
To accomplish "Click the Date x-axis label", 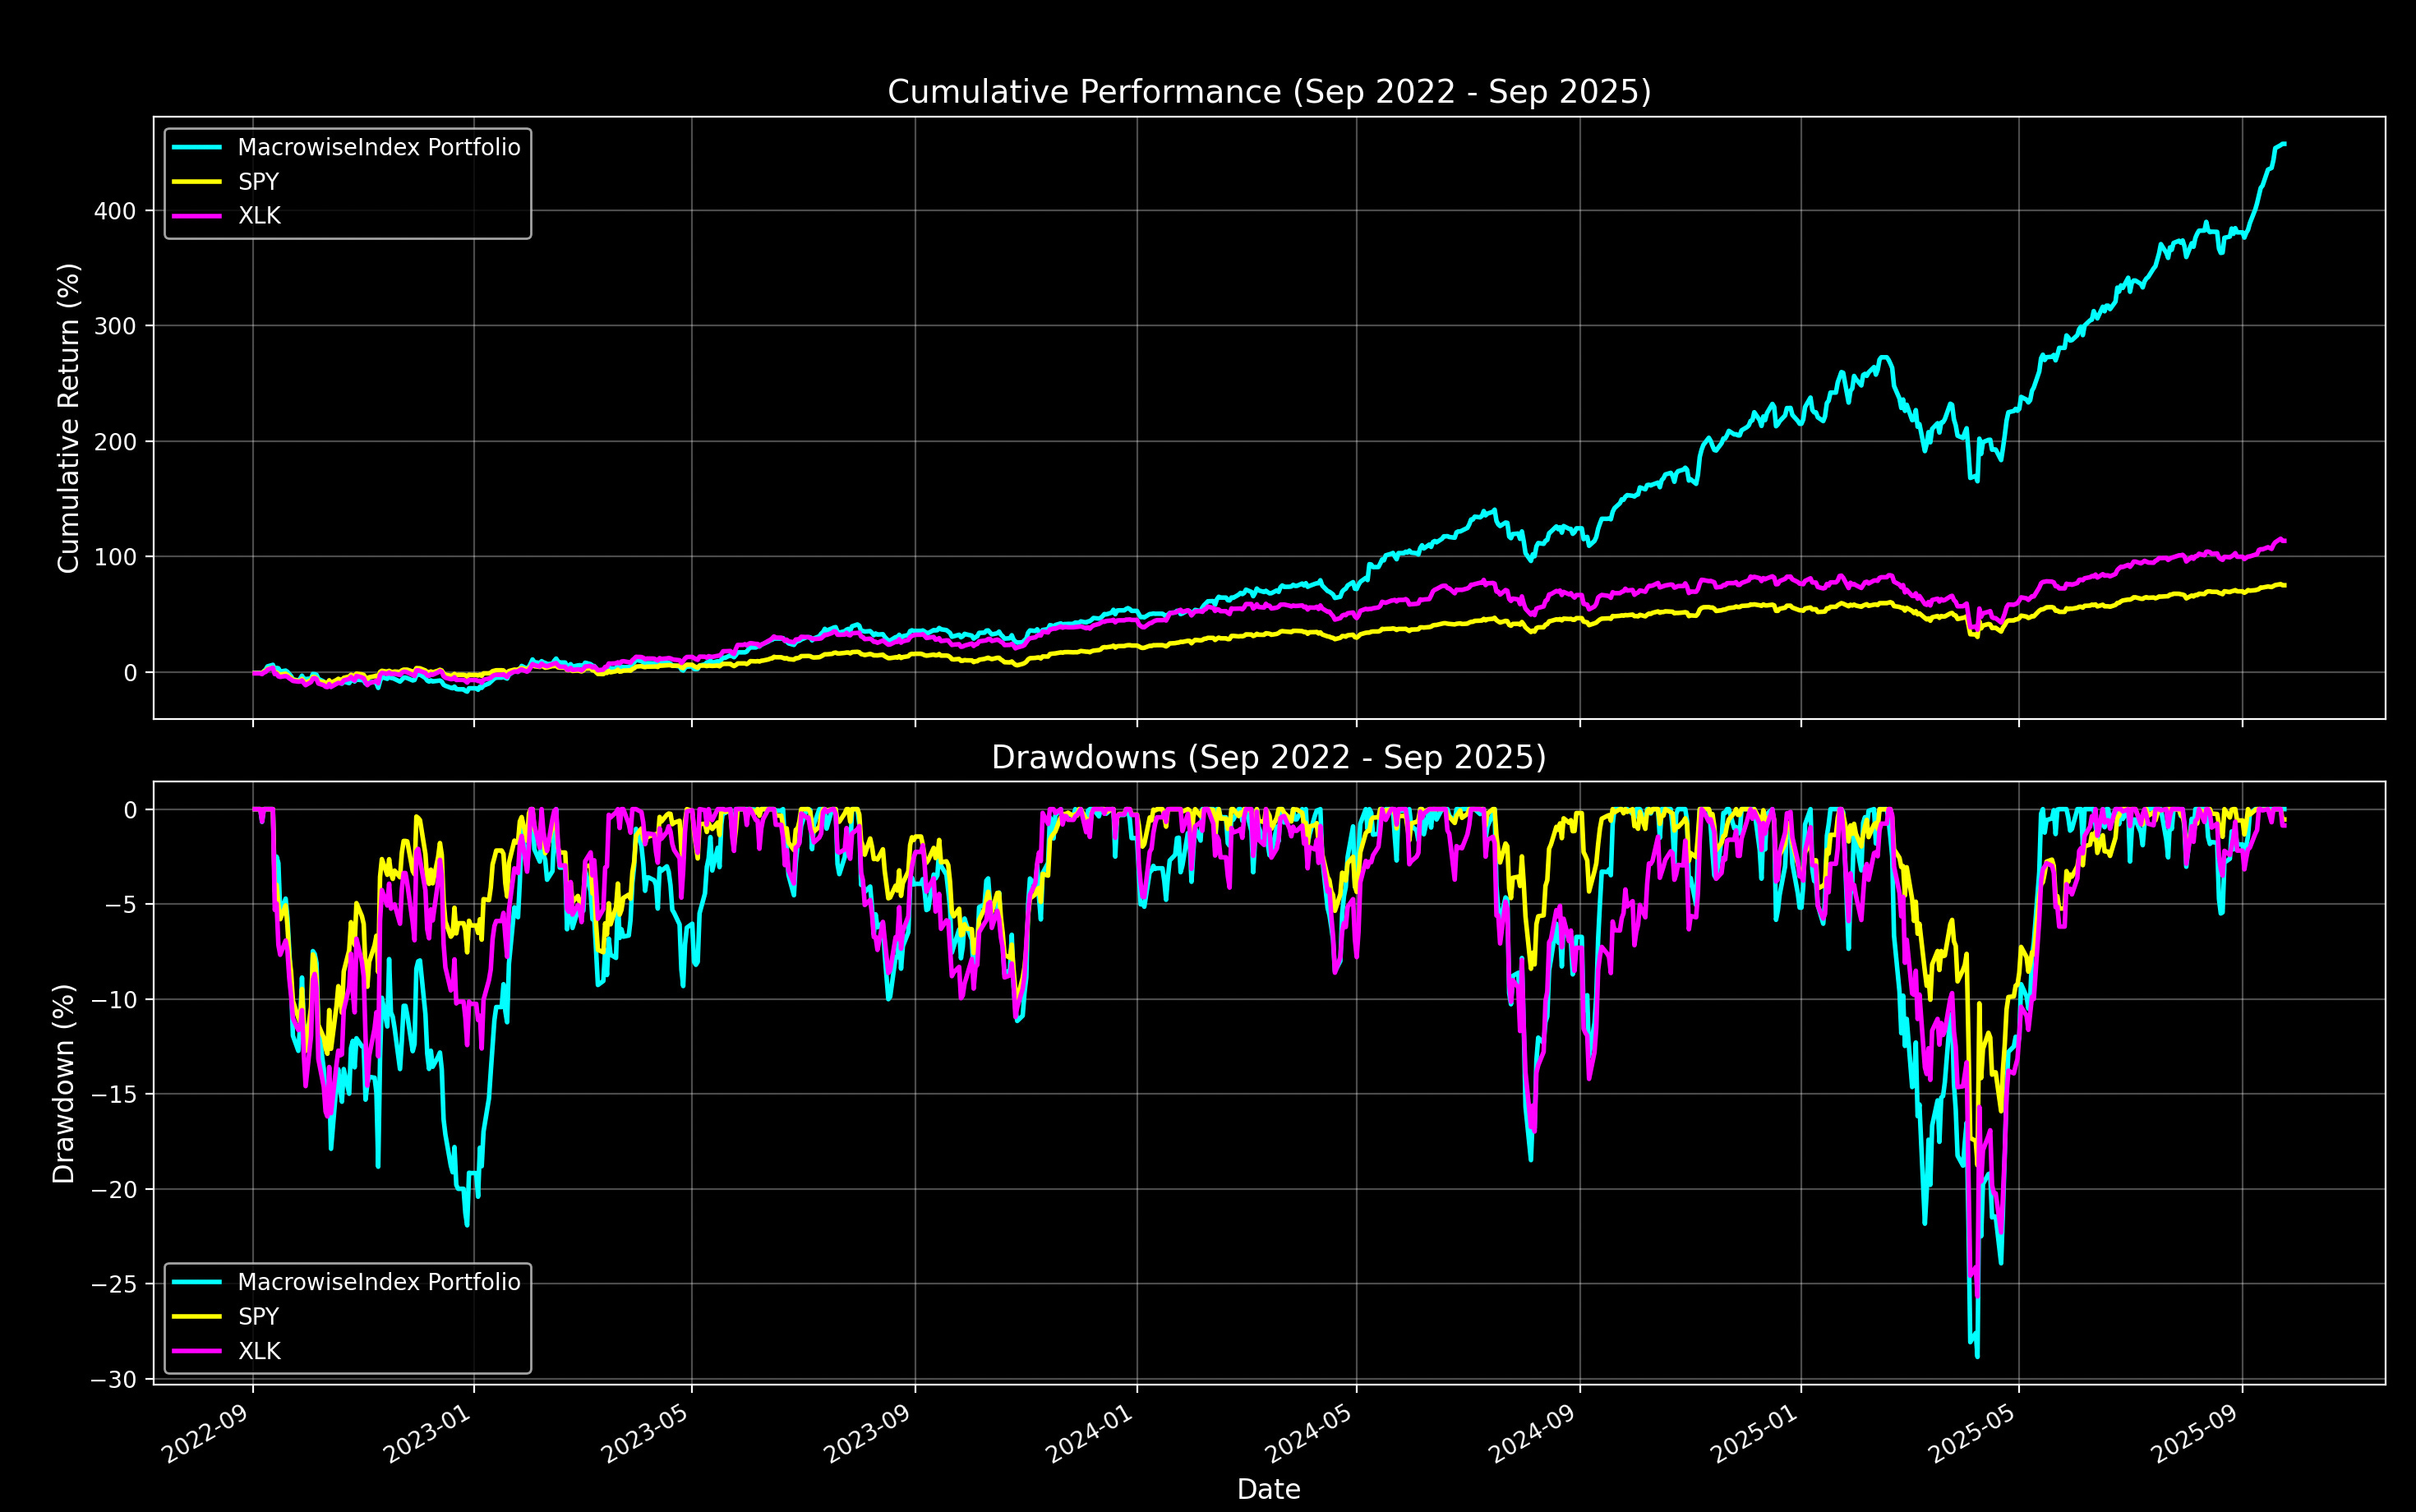I will [1268, 1489].
